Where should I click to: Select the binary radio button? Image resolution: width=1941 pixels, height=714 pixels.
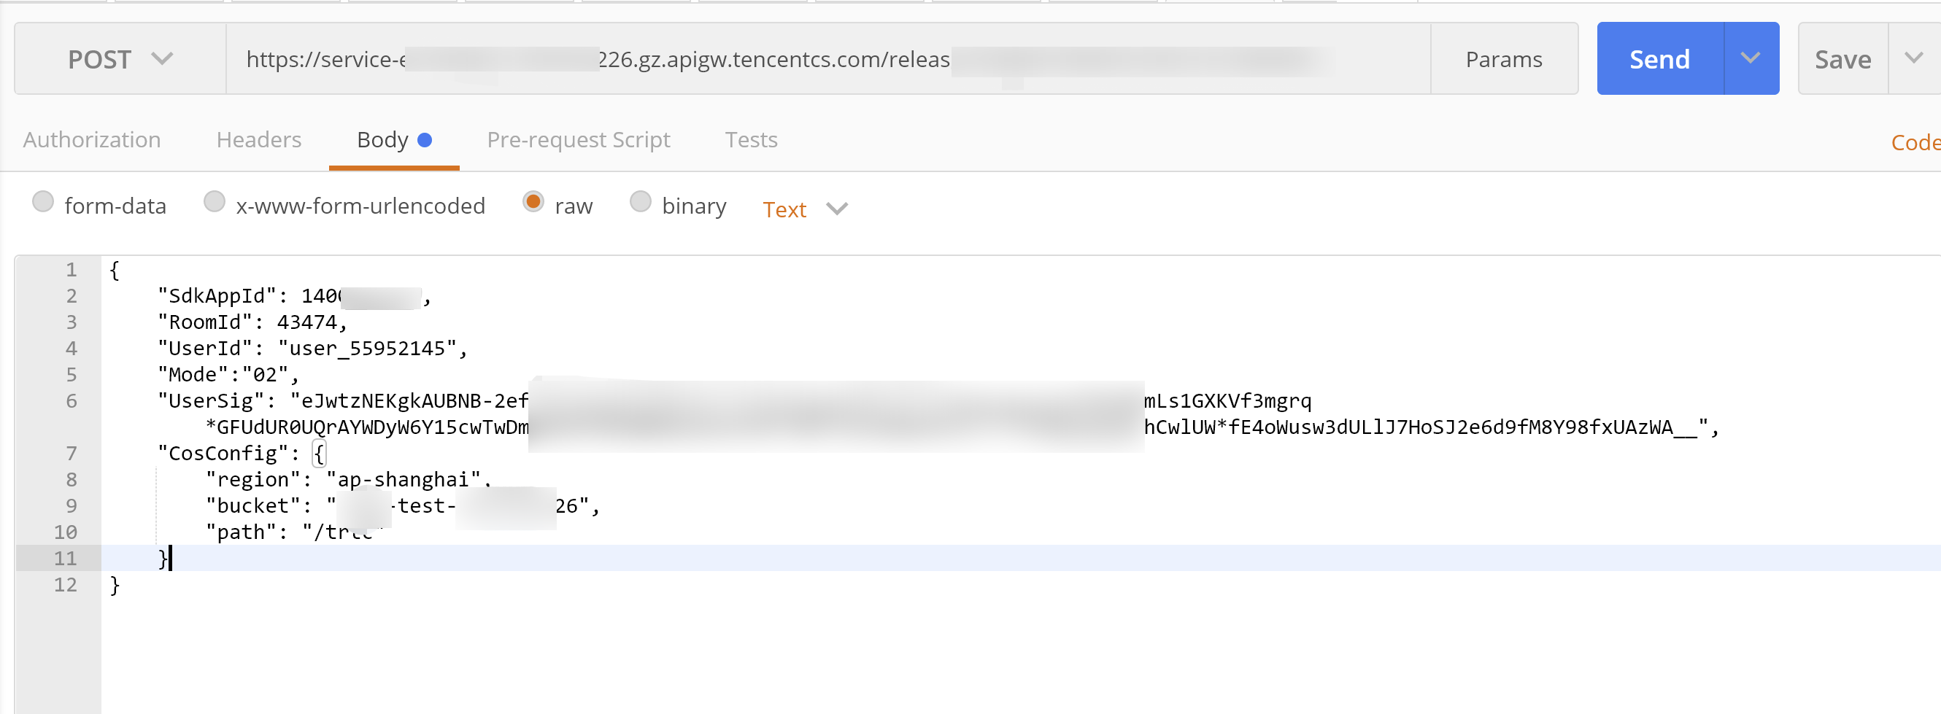pos(641,202)
